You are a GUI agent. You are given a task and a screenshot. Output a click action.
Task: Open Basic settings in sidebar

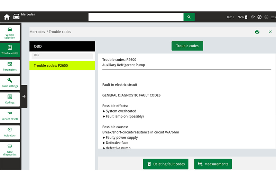(x=10, y=83)
